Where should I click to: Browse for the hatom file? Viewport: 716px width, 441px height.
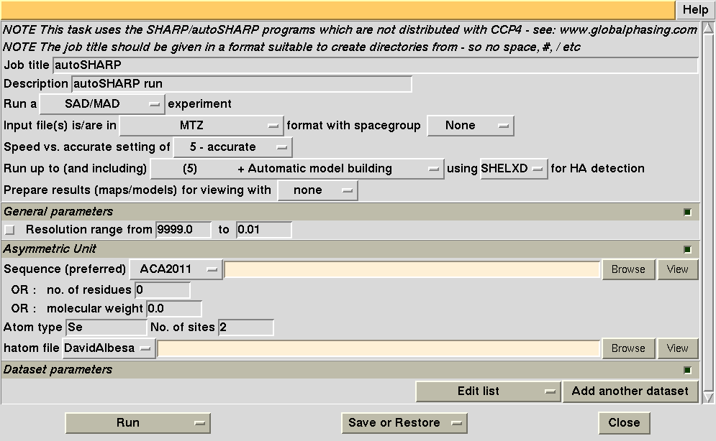pyautogui.click(x=628, y=348)
